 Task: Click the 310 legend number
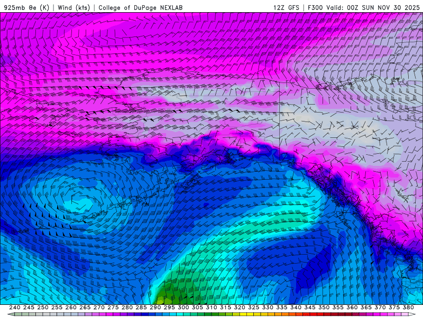[x=211, y=307]
